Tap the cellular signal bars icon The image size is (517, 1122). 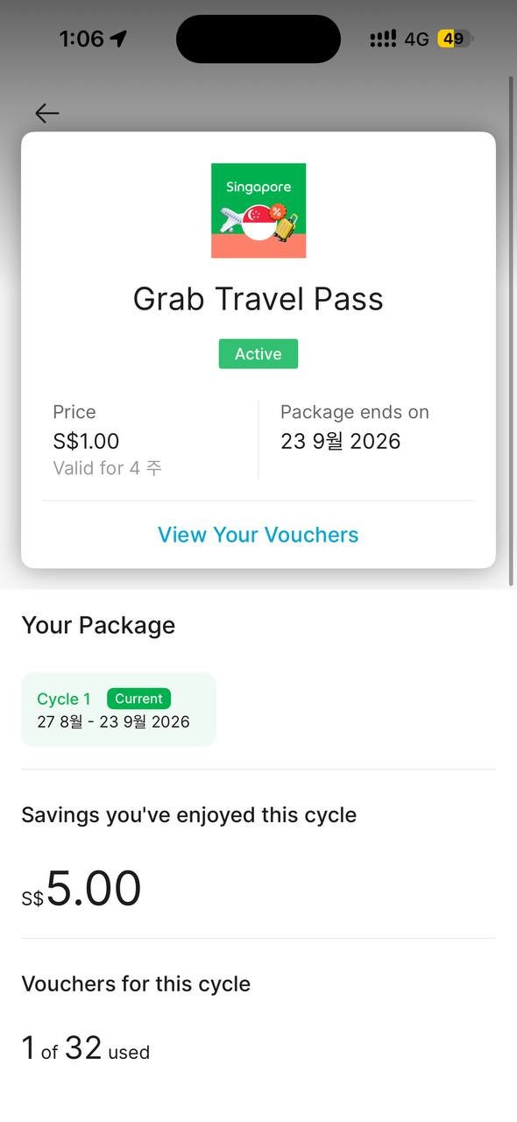point(383,39)
